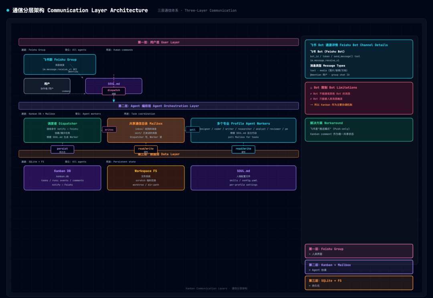Select the 飞书群 Feishu Group box
This screenshot has height=298, width=433.
[x=60, y=64]
